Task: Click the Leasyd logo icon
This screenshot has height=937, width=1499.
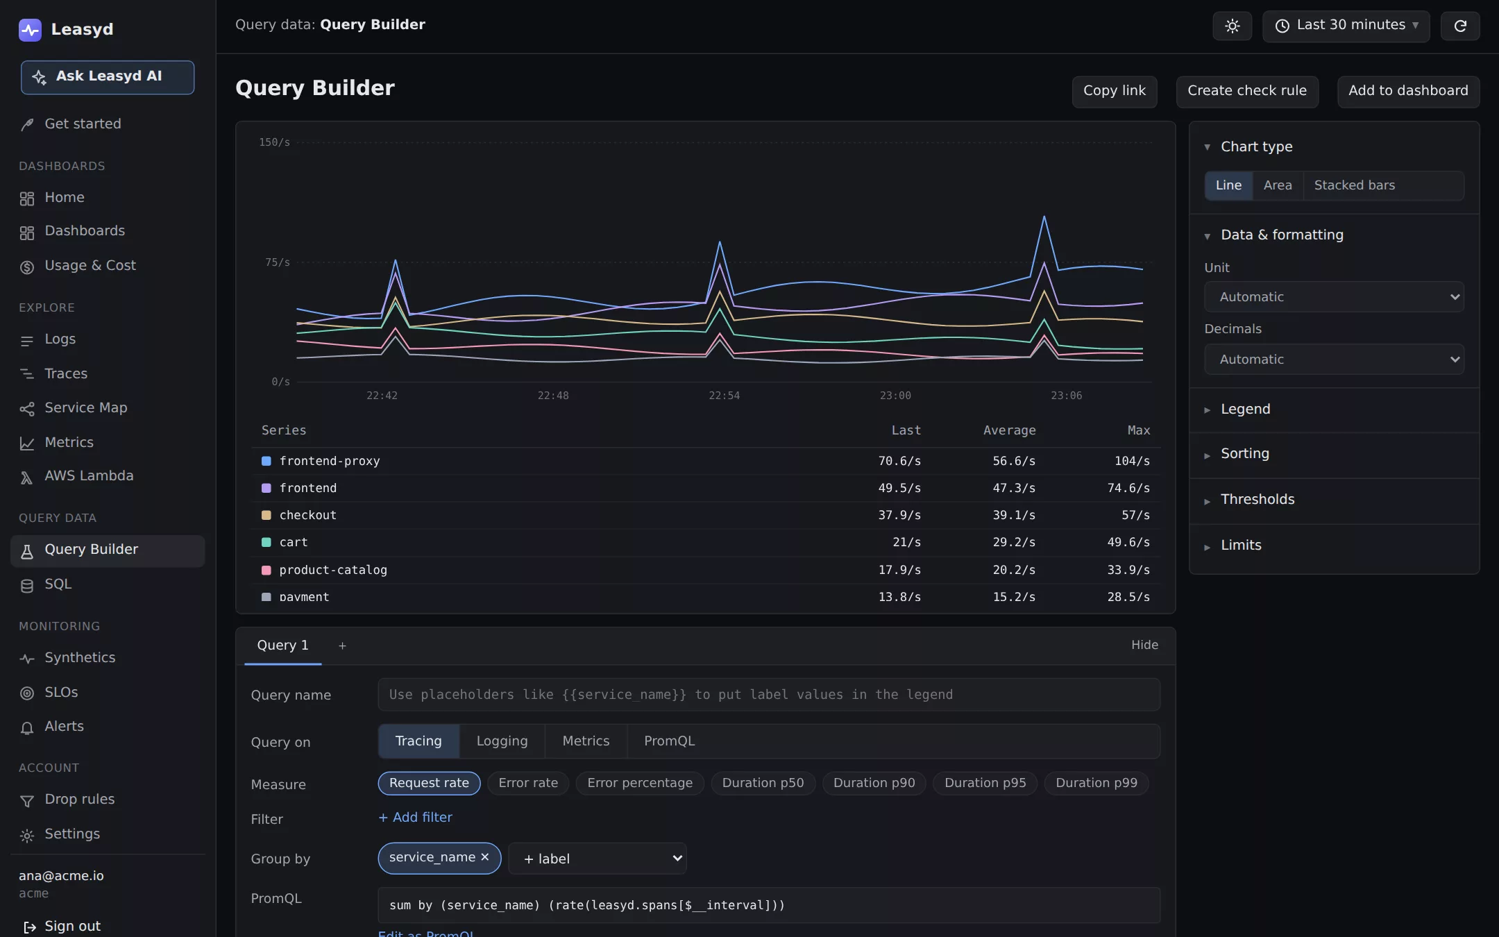Action: click(x=30, y=30)
